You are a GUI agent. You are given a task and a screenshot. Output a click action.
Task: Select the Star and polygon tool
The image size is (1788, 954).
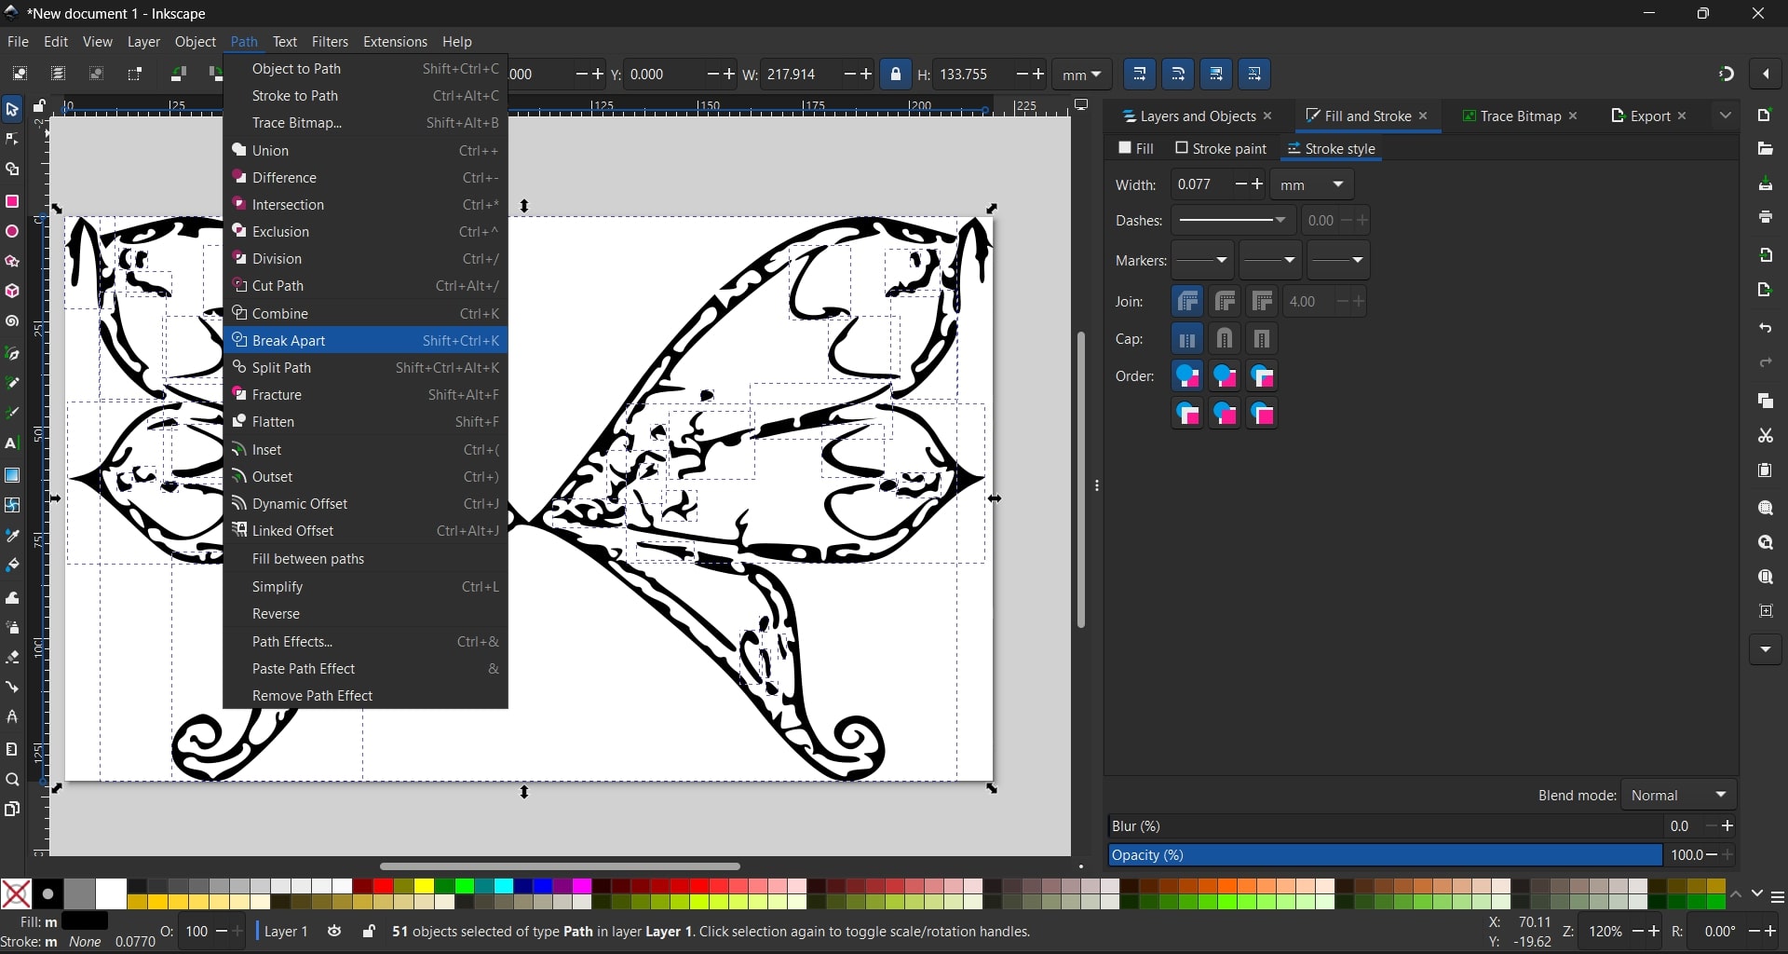(12, 262)
